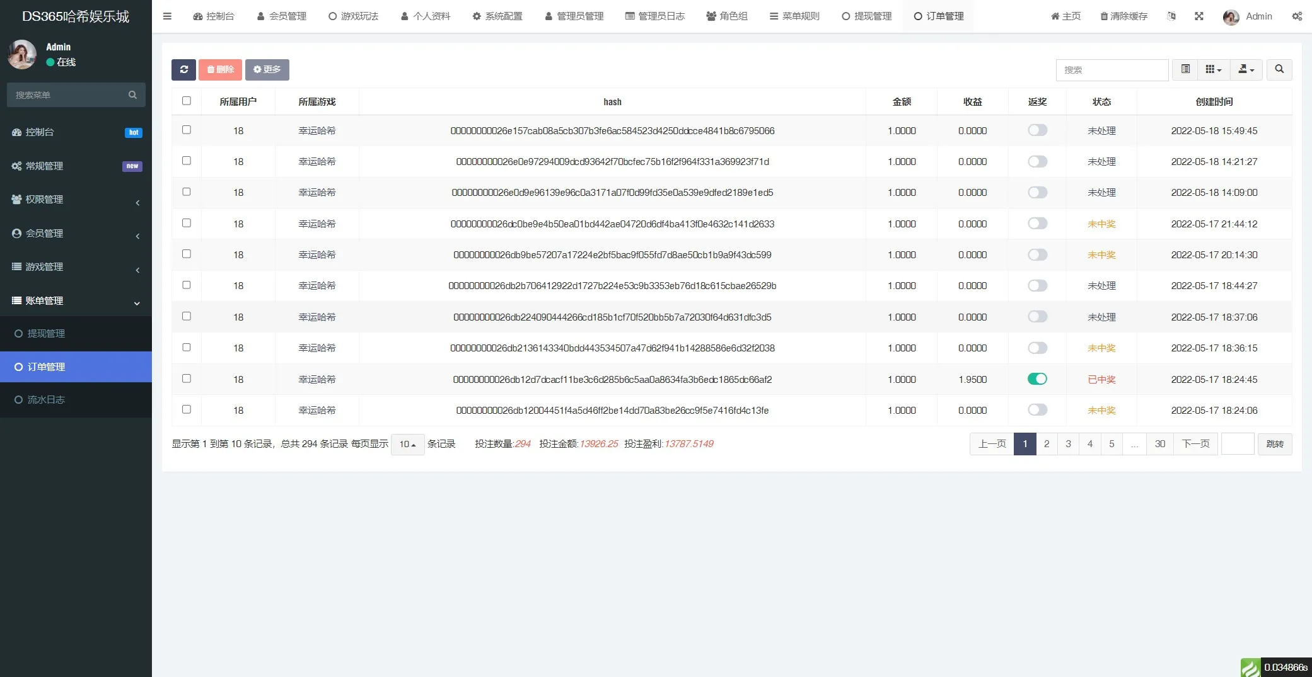Check the select-all checkbox in table header
The image size is (1312, 677).
[x=187, y=100]
